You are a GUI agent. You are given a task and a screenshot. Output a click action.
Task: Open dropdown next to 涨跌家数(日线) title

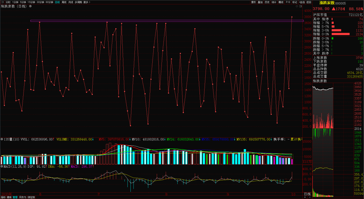point(30,6)
